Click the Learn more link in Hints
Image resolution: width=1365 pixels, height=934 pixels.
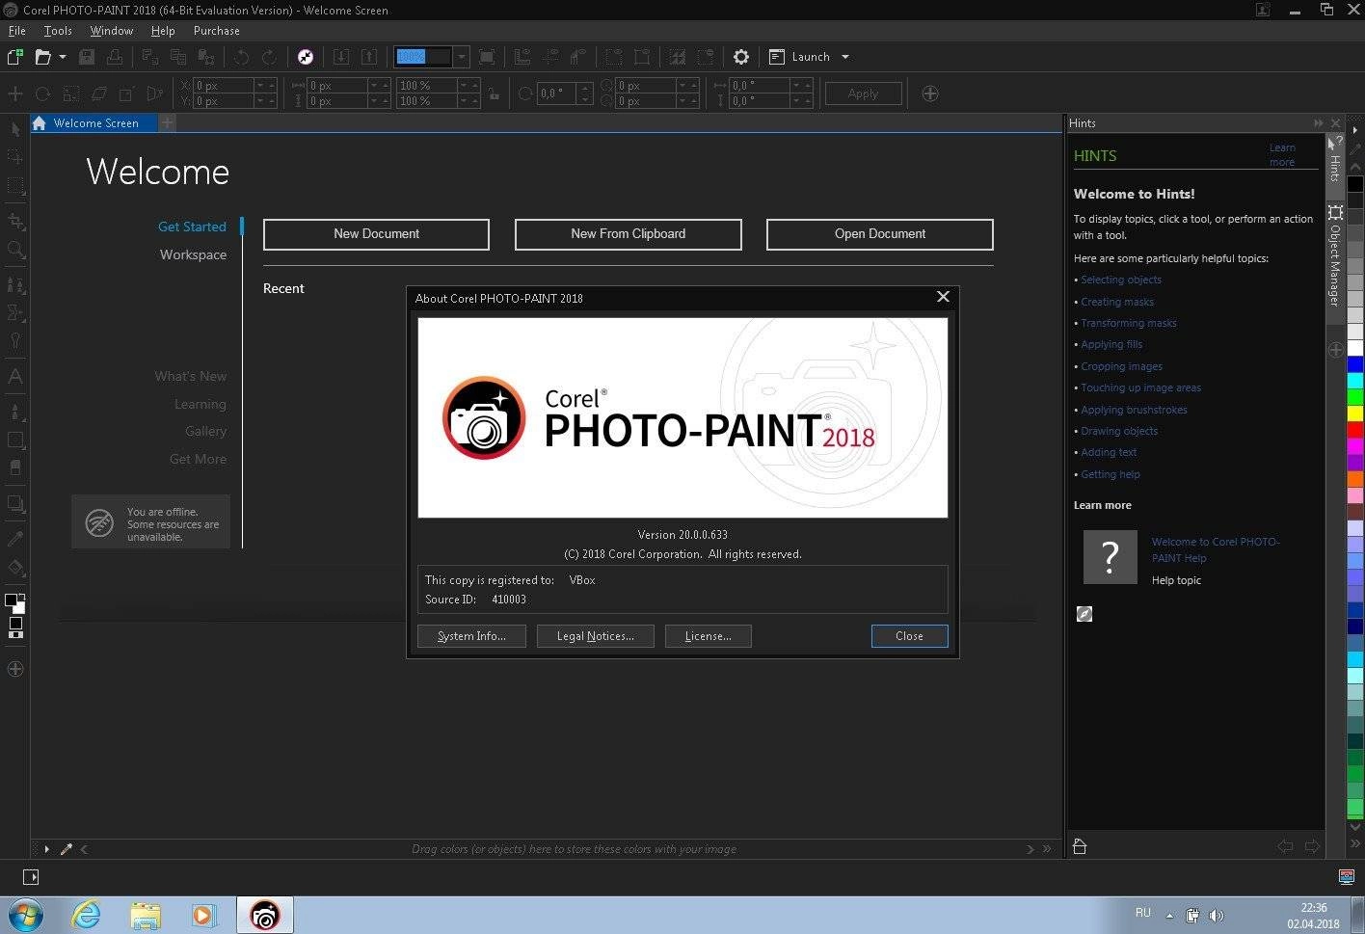pyautogui.click(x=1282, y=155)
